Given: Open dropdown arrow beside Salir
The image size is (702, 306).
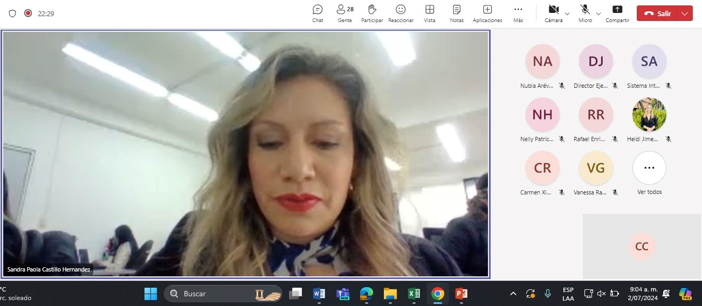Looking at the screenshot, I should [685, 13].
